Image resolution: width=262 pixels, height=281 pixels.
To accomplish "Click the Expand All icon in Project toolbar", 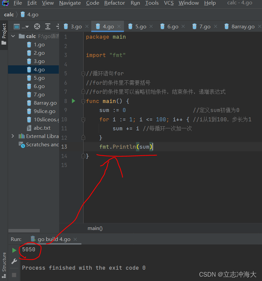I will (x=47, y=27).
